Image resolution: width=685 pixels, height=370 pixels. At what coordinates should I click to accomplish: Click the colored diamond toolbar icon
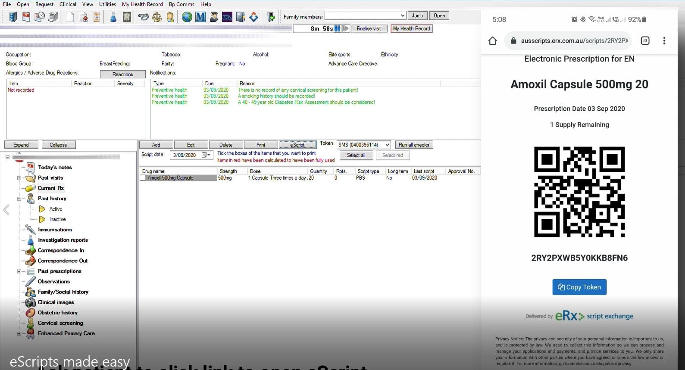254,17
